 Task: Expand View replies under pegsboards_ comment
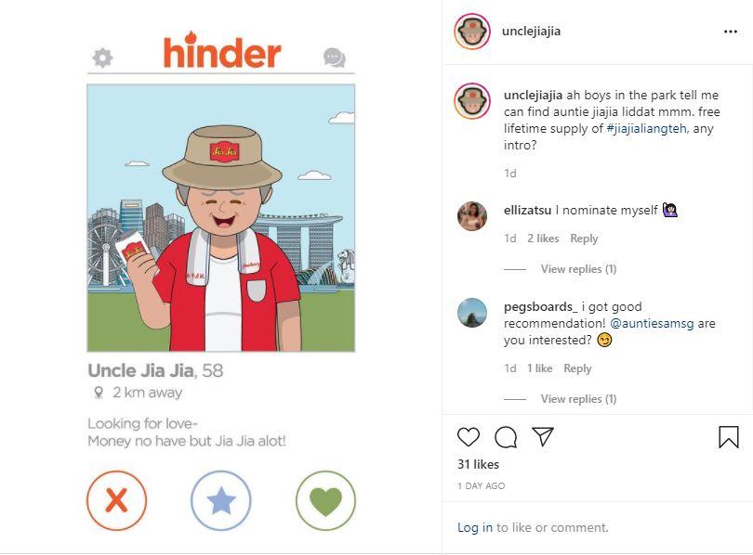(x=578, y=399)
